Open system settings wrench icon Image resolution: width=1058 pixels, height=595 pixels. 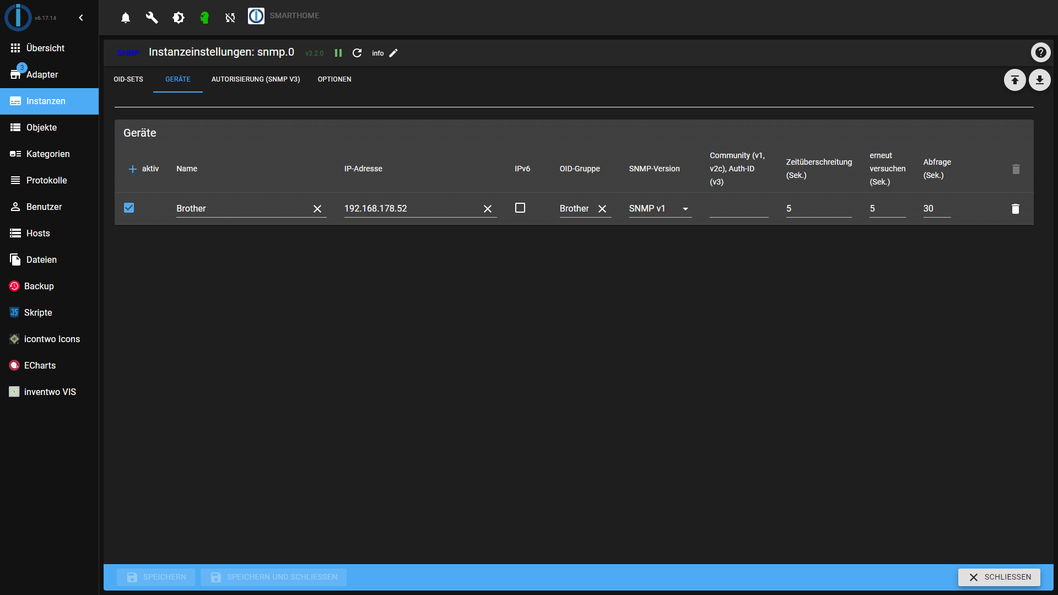[x=152, y=18]
